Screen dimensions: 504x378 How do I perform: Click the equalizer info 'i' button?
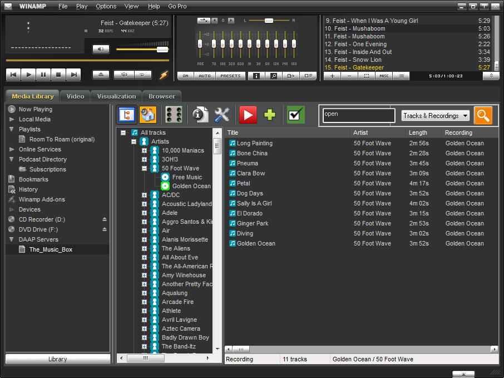click(256, 76)
